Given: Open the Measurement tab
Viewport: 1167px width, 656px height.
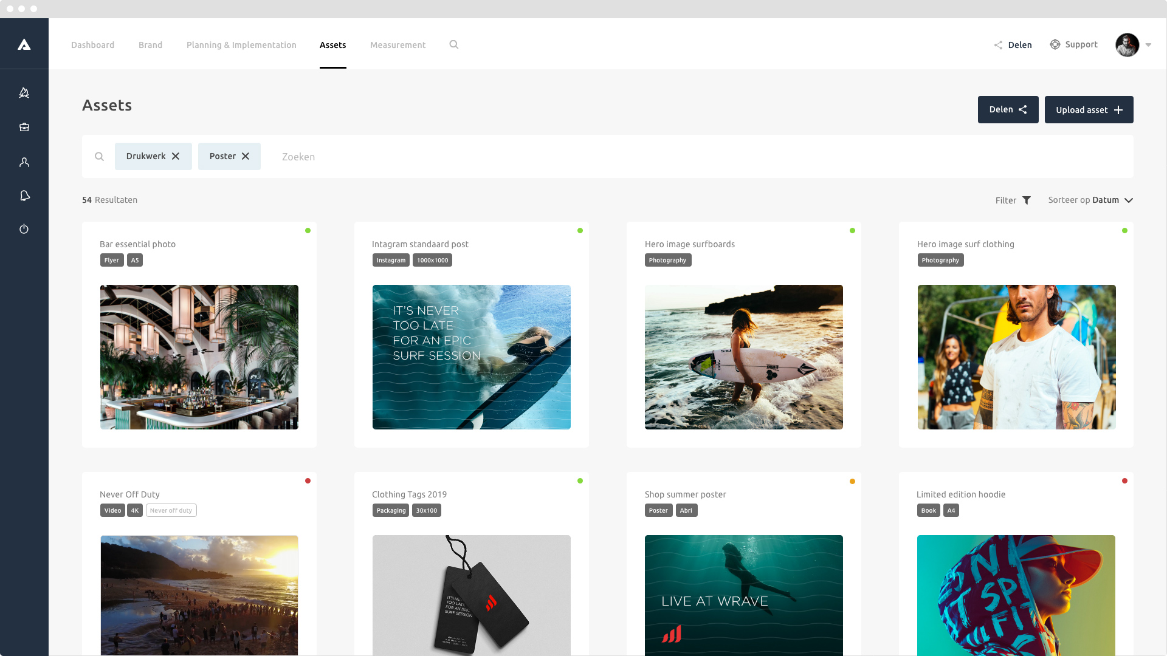Looking at the screenshot, I should [398, 45].
